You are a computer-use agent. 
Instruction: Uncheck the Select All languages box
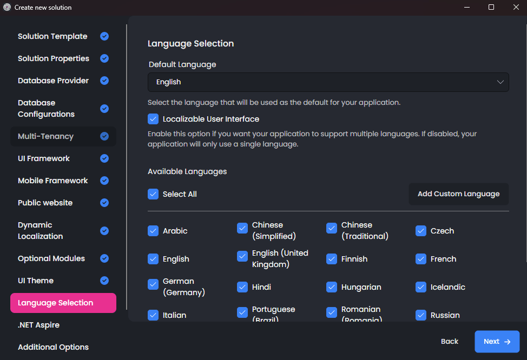click(x=153, y=194)
